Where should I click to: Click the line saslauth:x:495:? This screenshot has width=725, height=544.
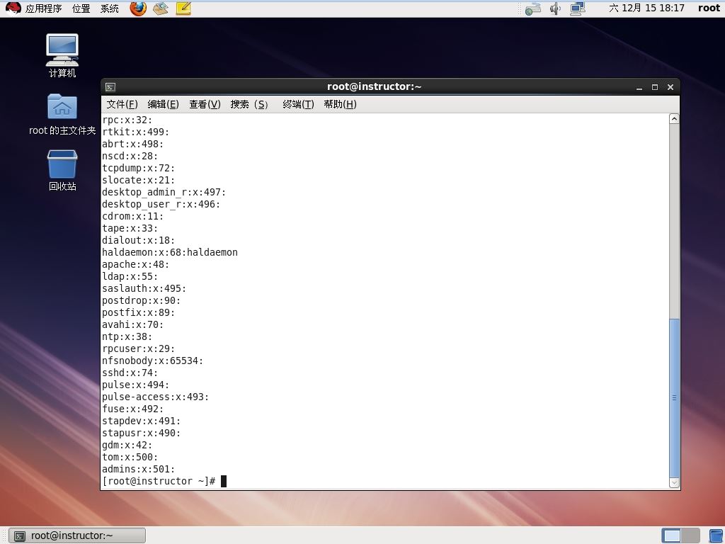point(144,289)
